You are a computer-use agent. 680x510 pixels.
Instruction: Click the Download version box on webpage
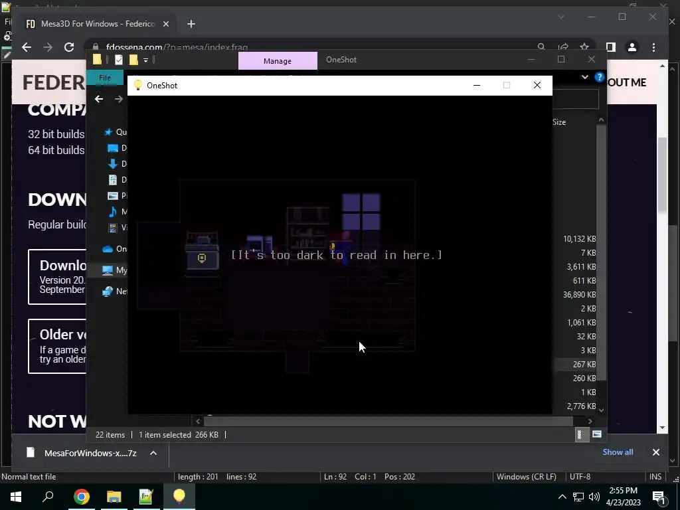57,277
